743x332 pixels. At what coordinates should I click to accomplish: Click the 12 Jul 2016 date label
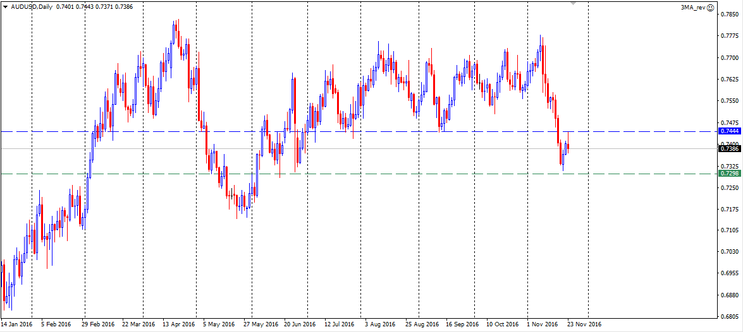(340, 324)
